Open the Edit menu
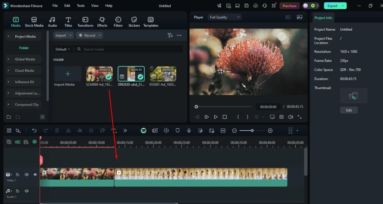Screen dimensions: 383x204 tap(67, 6)
